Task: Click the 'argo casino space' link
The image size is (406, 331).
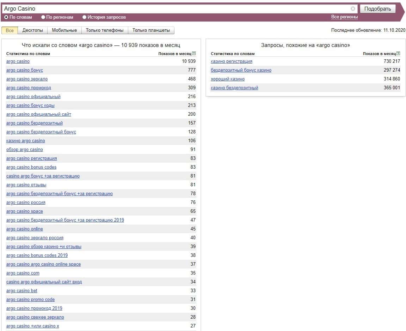Action: coord(25,211)
